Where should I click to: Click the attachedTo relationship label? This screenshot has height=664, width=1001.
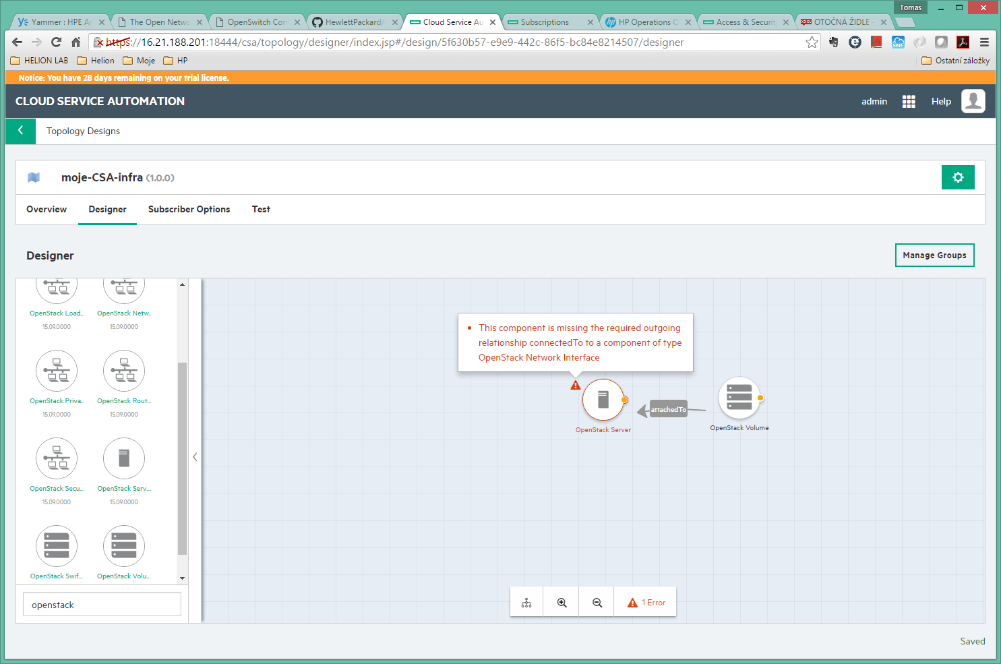(x=669, y=409)
